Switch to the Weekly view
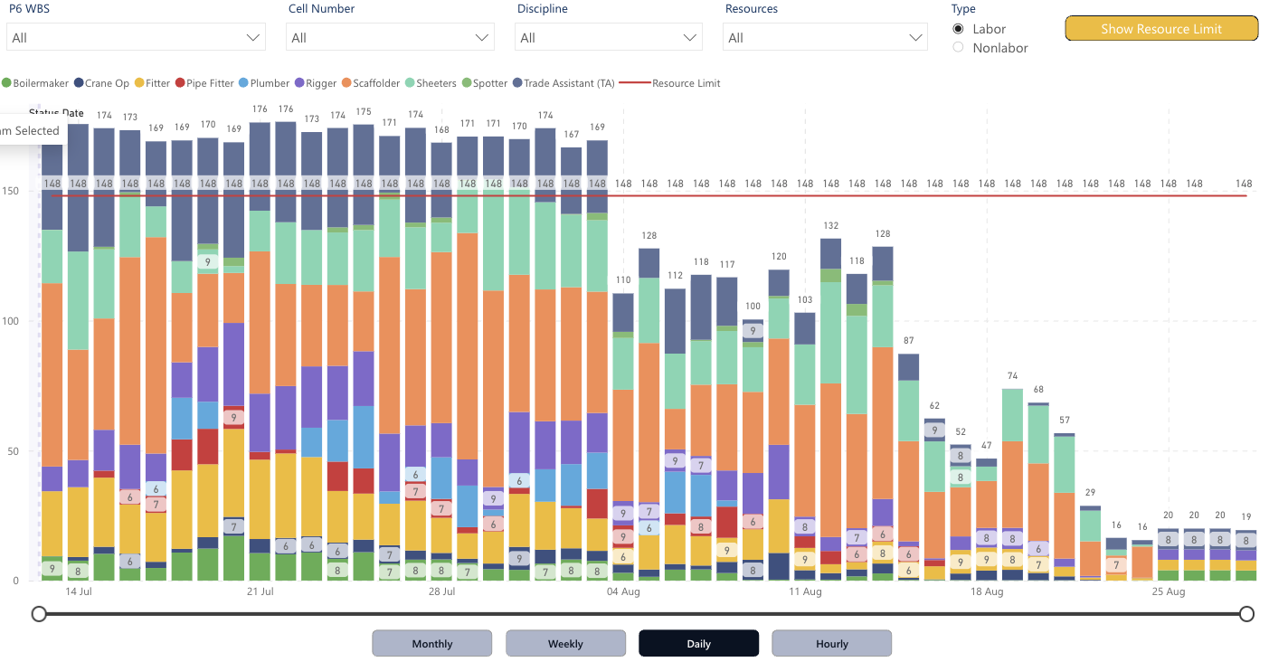The width and height of the screenshot is (1269, 662). point(565,644)
